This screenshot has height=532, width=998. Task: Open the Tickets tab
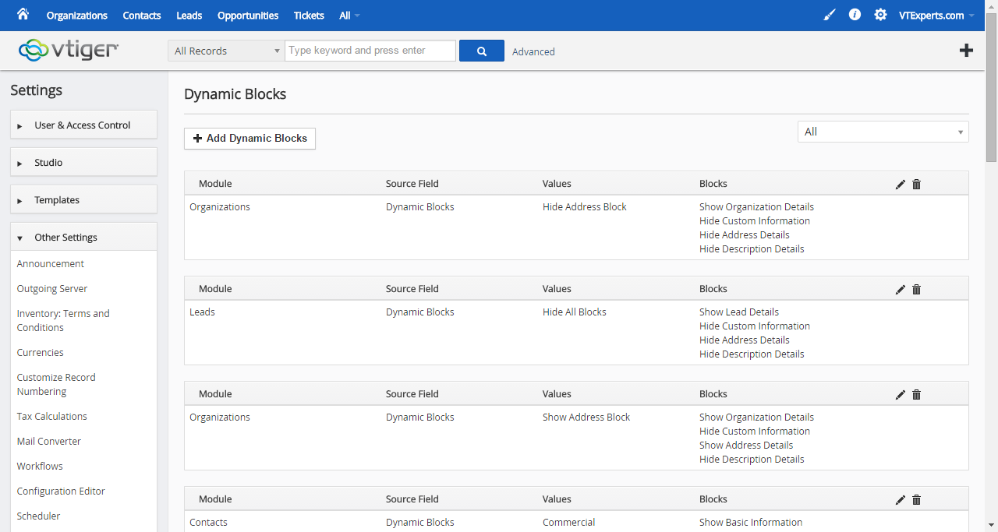click(x=309, y=16)
